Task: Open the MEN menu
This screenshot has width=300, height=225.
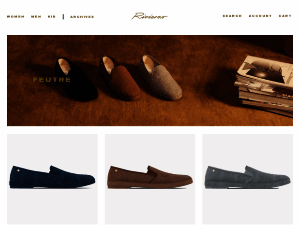Action: click(x=36, y=16)
